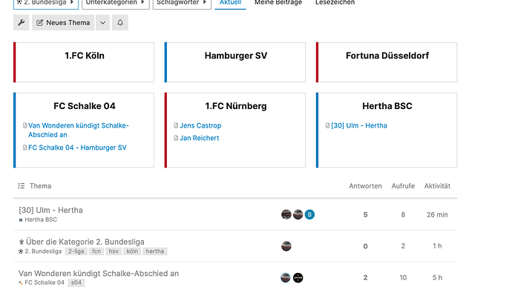Open the blue B user avatar

[309, 214]
